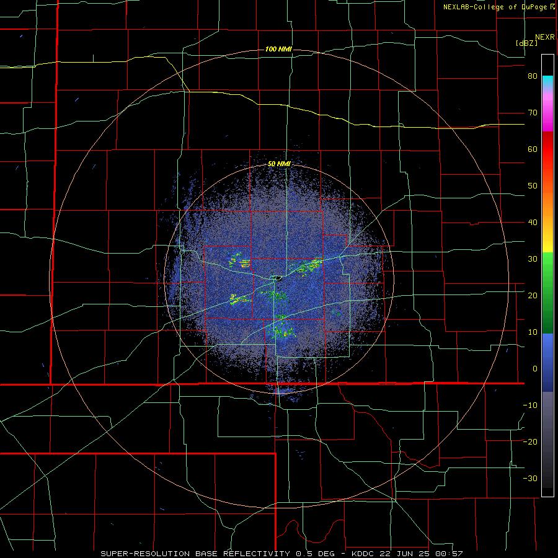This screenshot has width=558, height=558.
Task: Select the -10 value on dBZ scale
Action: point(530,405)
